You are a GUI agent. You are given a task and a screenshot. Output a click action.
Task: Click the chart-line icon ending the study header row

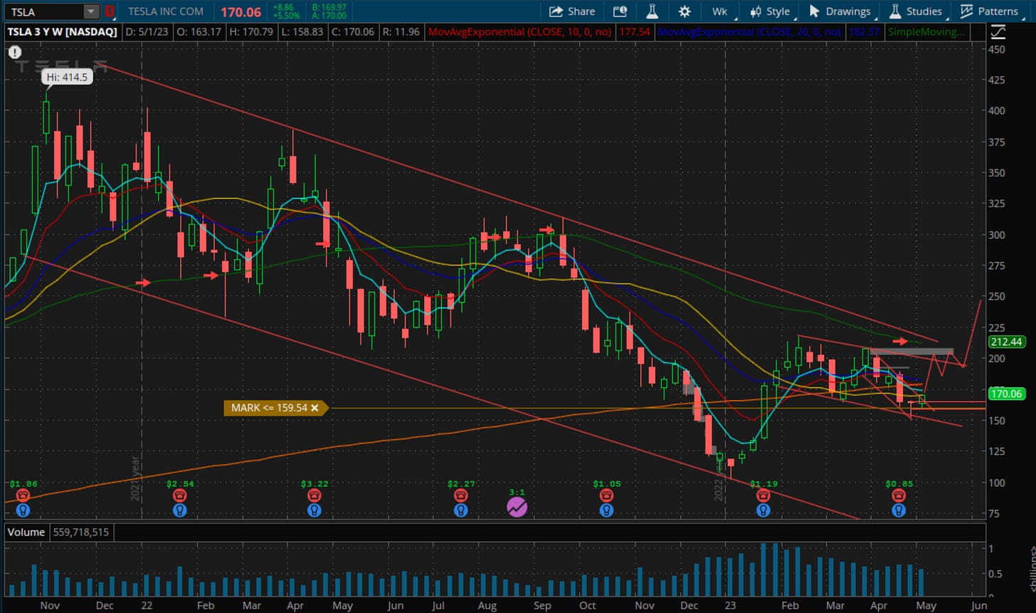click(x=998, y=32)
